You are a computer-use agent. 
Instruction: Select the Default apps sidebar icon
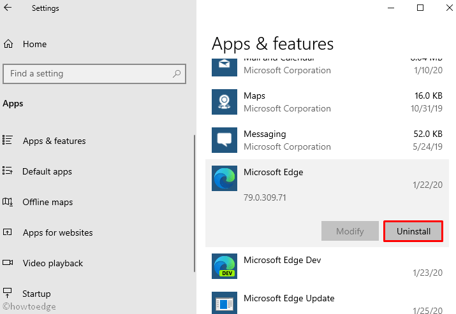pos(8,171)
